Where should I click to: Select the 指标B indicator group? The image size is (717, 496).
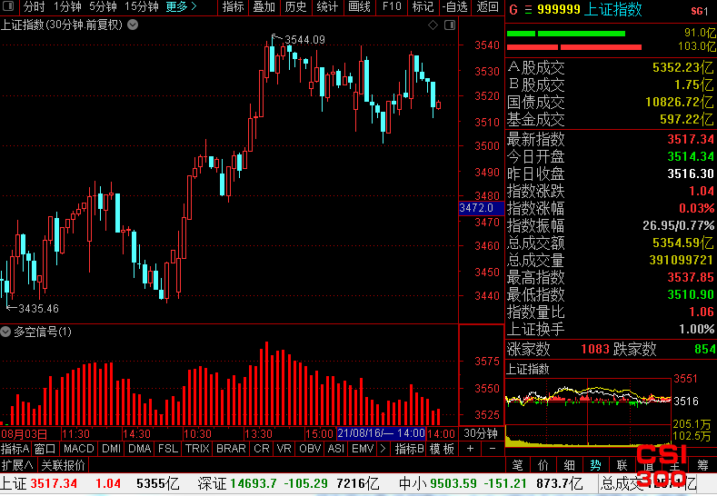click(410, 449)
